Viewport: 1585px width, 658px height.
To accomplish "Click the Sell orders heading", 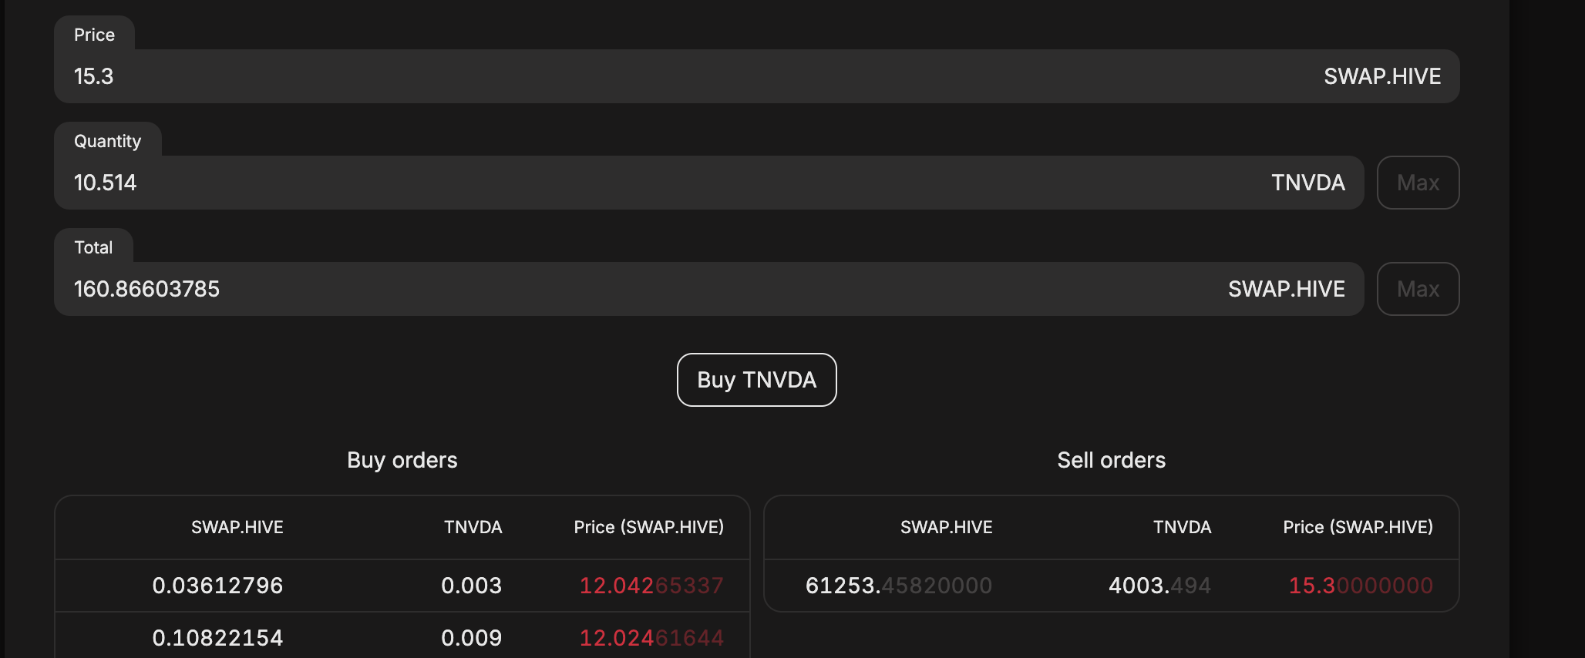I will point(1111,460).
